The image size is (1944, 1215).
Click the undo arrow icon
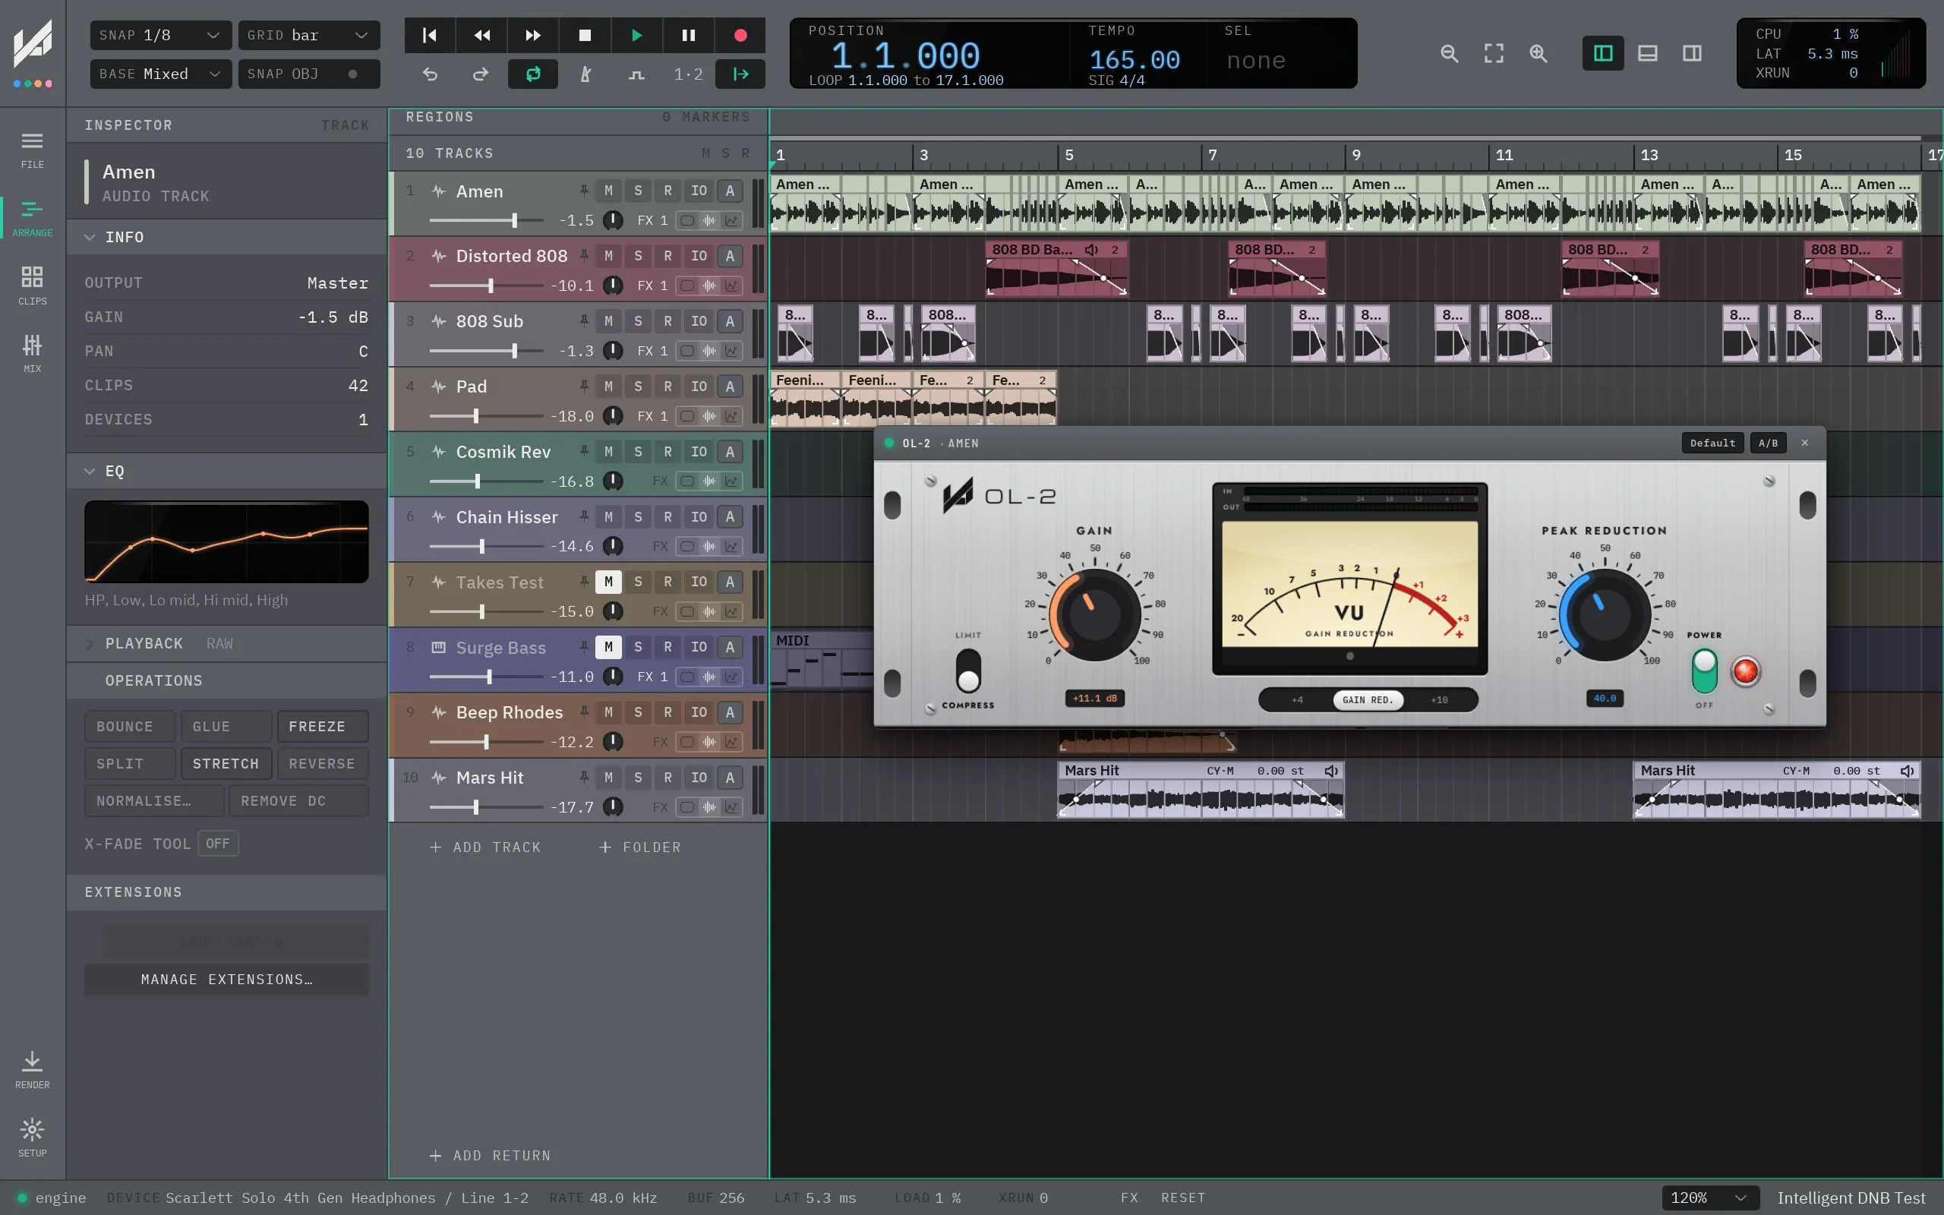430,74
